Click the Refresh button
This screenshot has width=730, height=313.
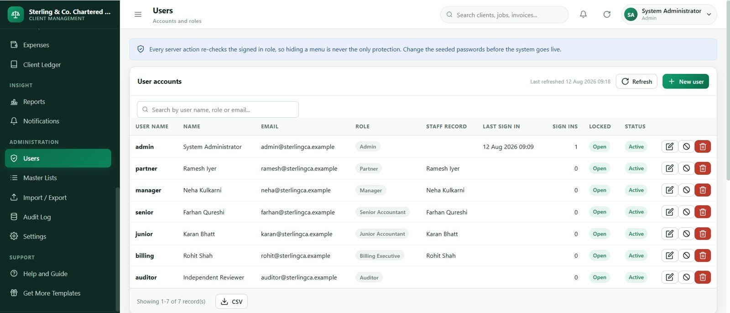[x=636, y=82]
